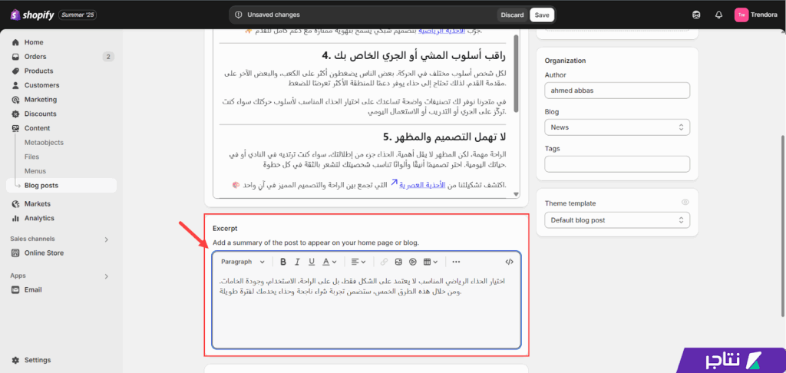Click the page's main scrollbar

[783, 226]
